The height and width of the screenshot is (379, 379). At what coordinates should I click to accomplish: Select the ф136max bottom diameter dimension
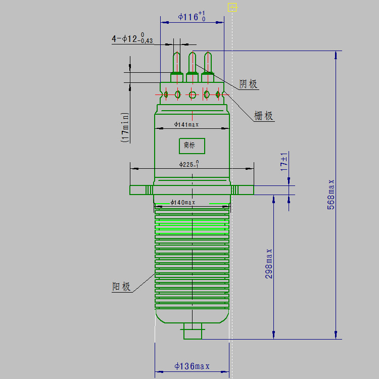point(192,366)
